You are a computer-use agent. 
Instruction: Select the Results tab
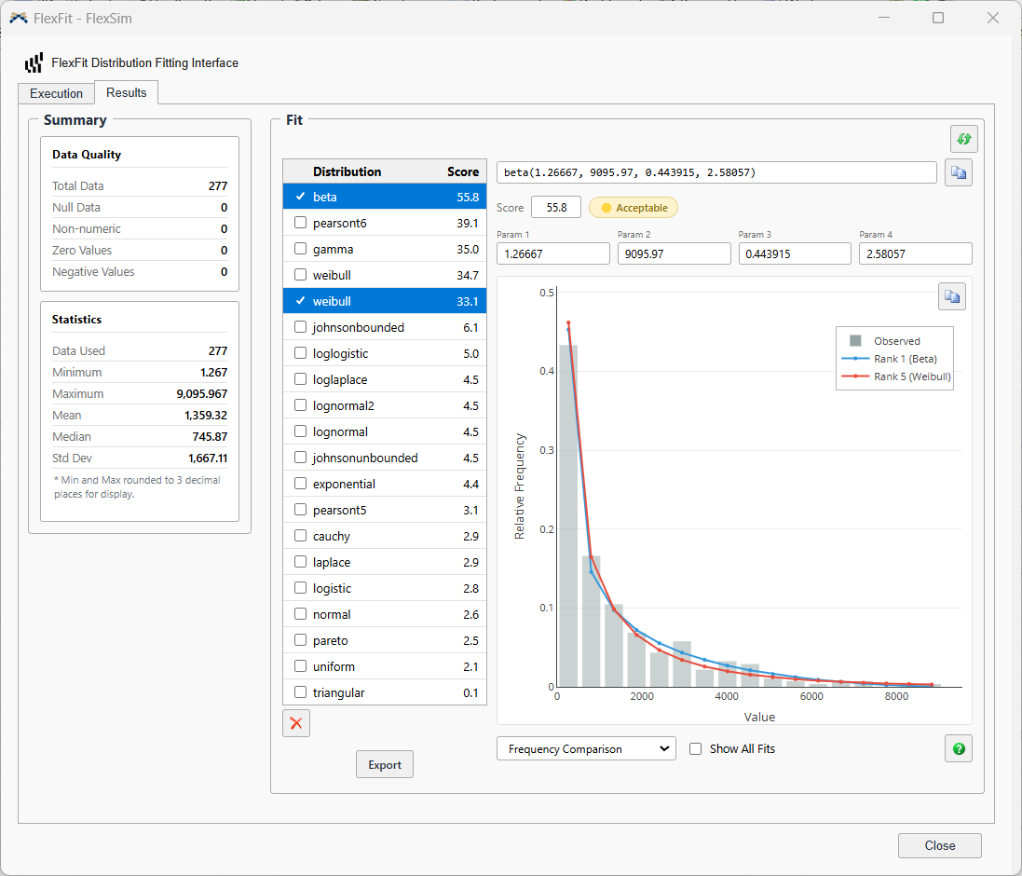pos(127,92)
